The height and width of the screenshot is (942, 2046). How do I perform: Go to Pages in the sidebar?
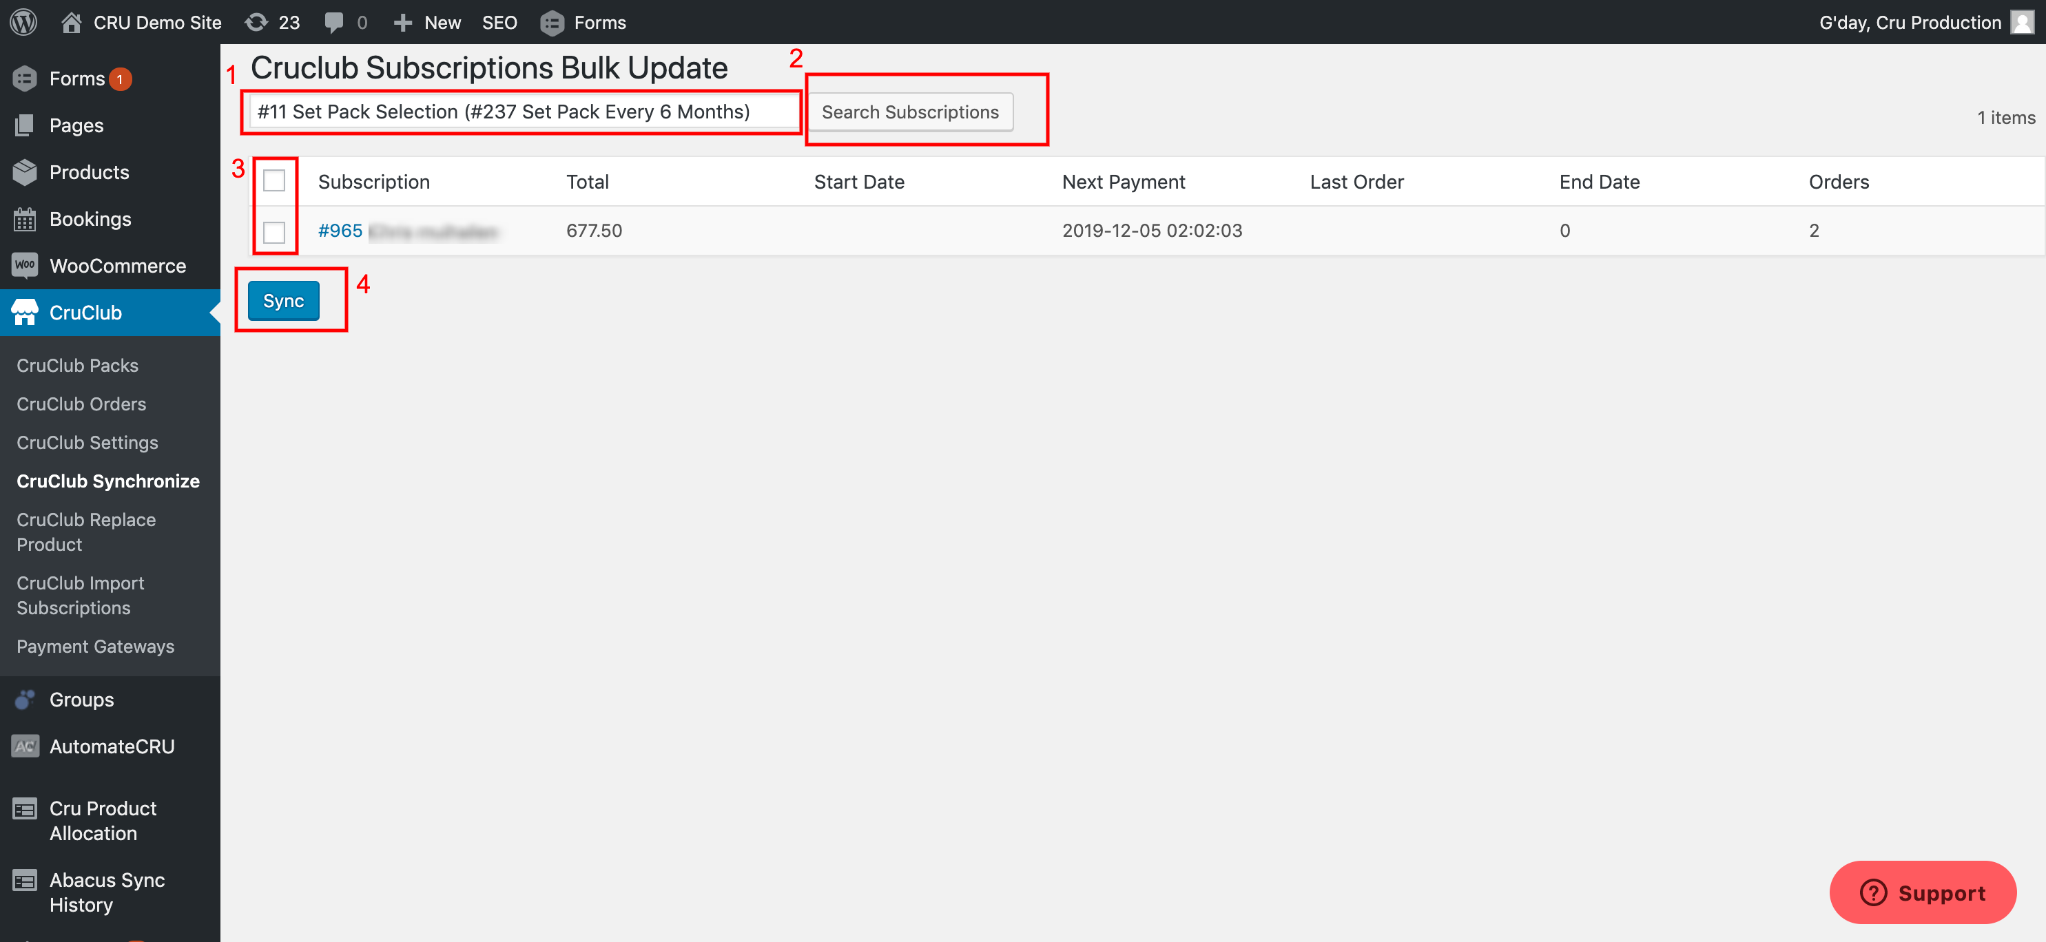pos(76,125)
